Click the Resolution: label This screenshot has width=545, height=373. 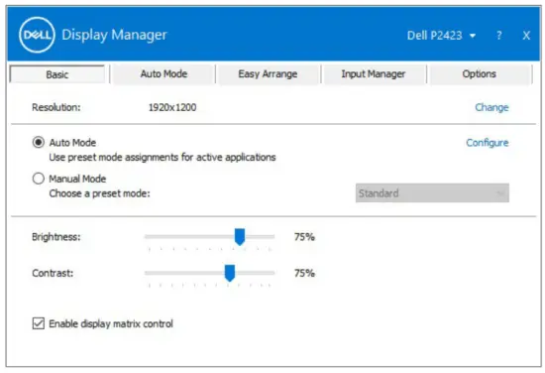point(55,107)
